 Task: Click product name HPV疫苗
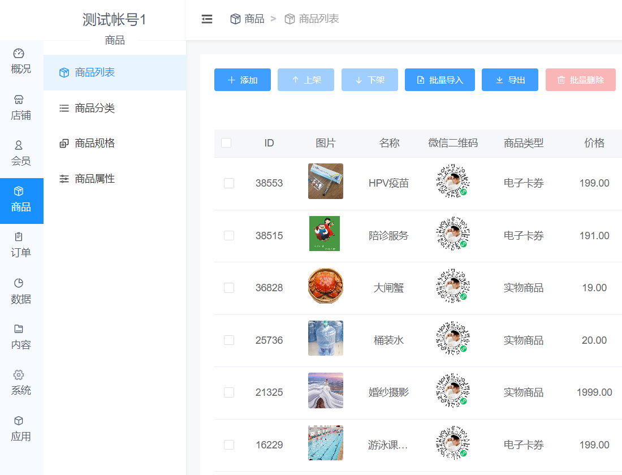pos(389,183)
